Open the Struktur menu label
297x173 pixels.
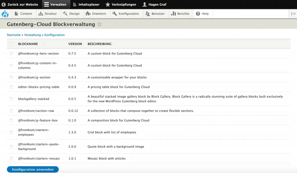pyautogui.click(x=51, y=14)
